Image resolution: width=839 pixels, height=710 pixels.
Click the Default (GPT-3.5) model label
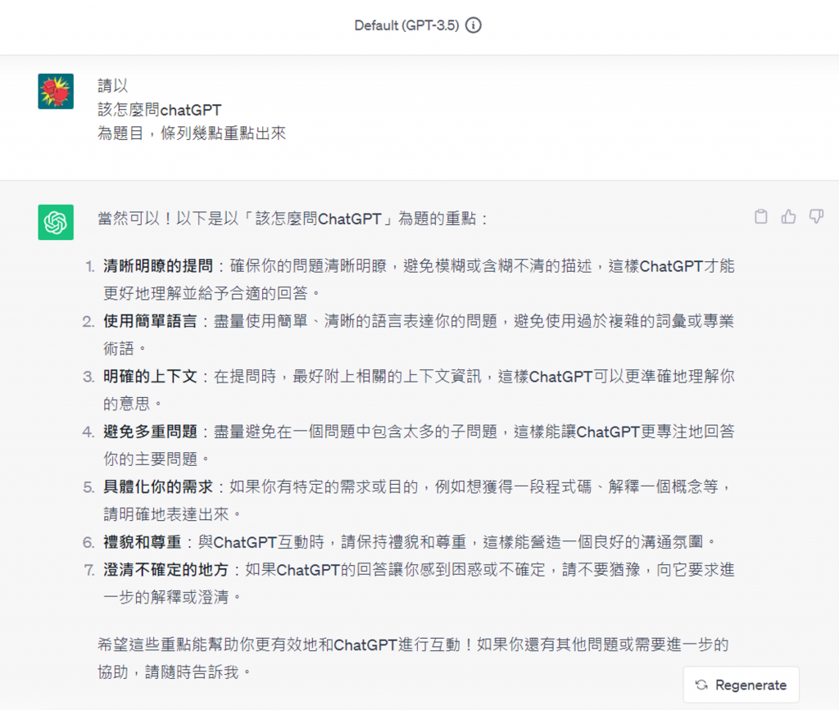click(406, 25)
